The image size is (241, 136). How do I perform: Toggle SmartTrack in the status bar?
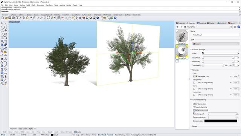pyautogui.click(x=102, y=135)
